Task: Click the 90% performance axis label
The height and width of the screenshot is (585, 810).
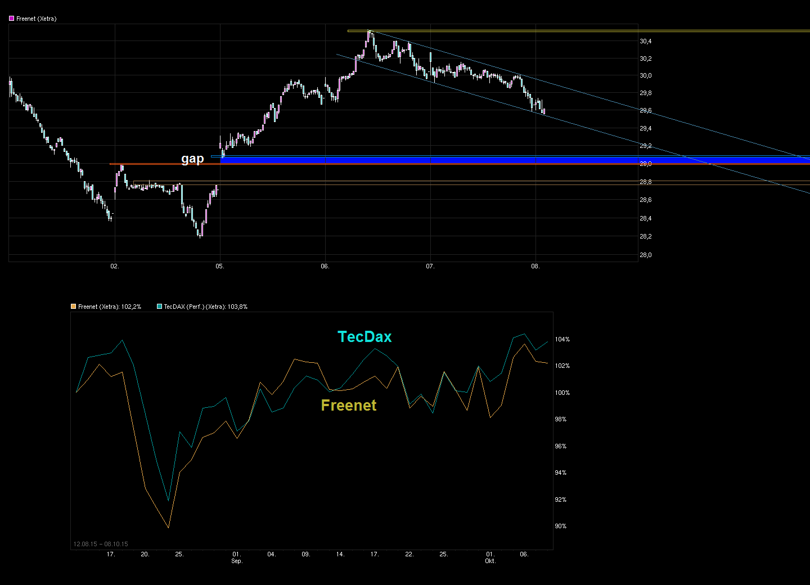Action: 561,526
